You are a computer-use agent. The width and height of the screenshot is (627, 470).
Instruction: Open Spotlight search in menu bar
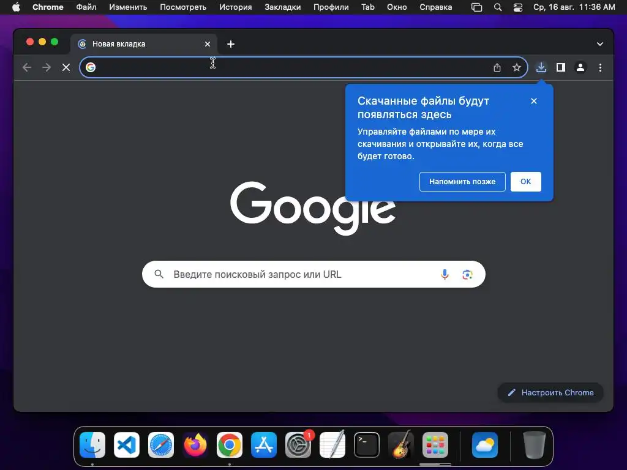click(498, 7)
